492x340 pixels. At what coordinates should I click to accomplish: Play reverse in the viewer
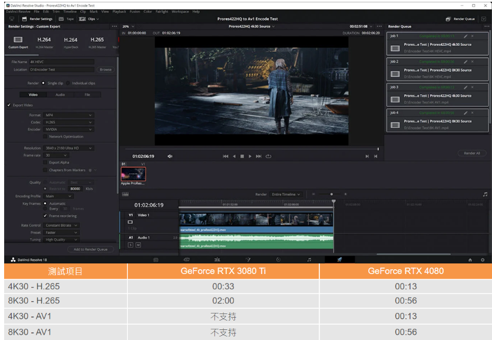[x=234, y=156]
